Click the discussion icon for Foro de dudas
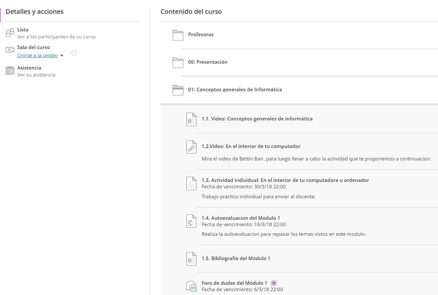Viewport: 438px width, 295px height. pyautogui.click(x=191, y=286)
